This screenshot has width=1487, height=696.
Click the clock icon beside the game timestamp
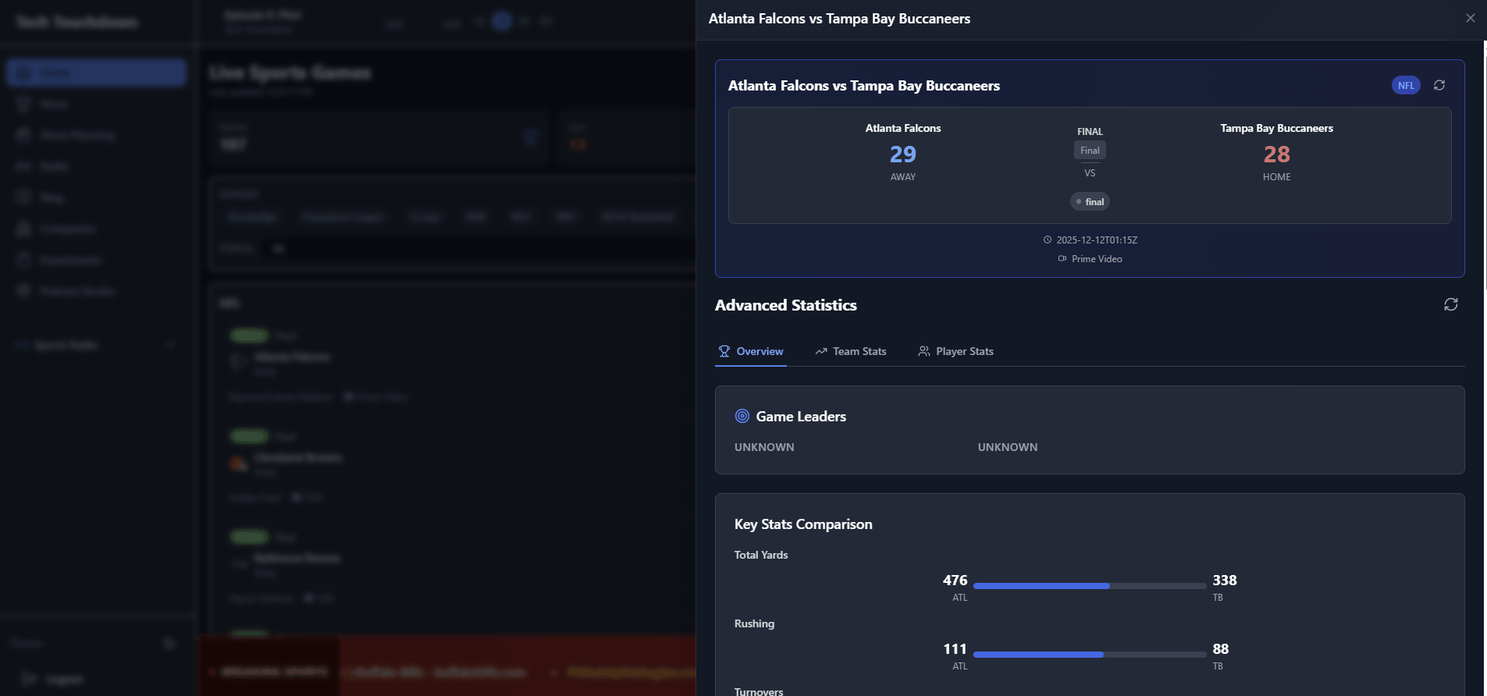click(1048, 240)
